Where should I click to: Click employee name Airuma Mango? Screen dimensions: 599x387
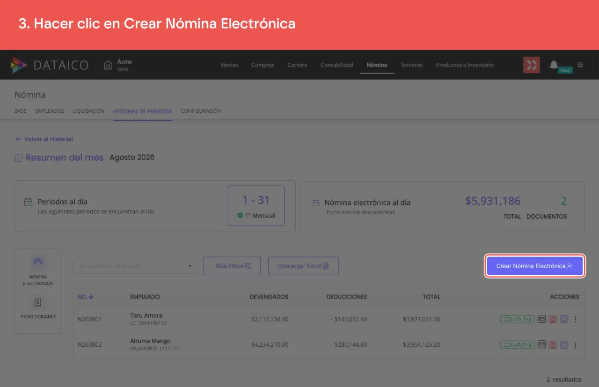(150, 341)
